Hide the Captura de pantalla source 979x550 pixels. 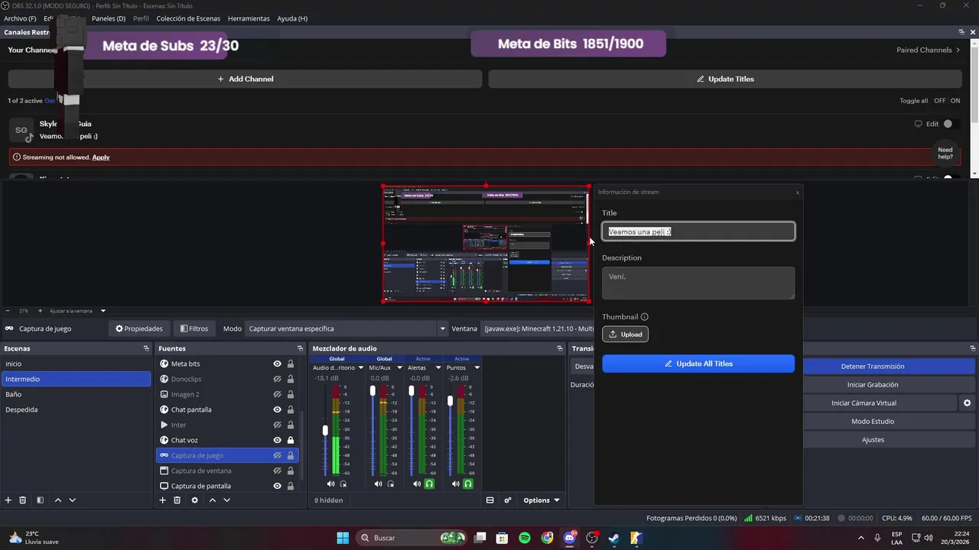[x=278, y=486]
